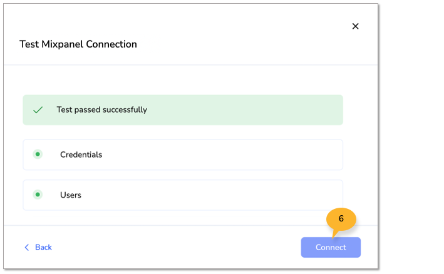The height and width of the screenshot is (274, 444).
Task: Click the 'Test Mixpanel Connection' title
Action: pyautogui.click(x=78, y=44)
